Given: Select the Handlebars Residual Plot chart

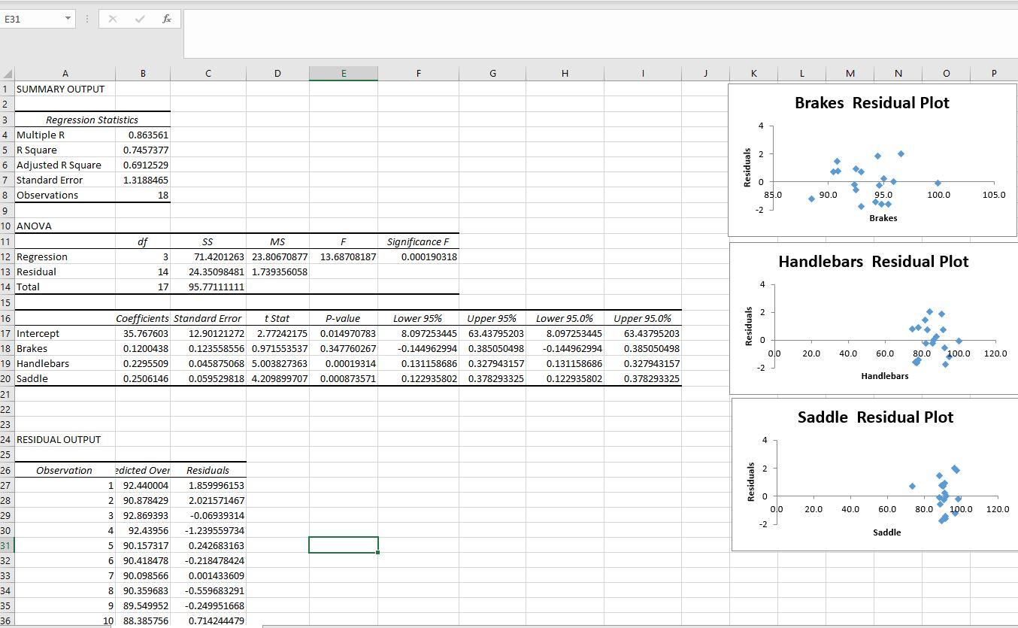Looking at the screenshot, I should [x=872, y=316].
